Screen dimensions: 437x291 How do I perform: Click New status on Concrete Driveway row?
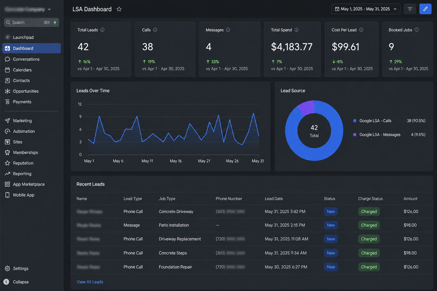click(x=331, y=211)
